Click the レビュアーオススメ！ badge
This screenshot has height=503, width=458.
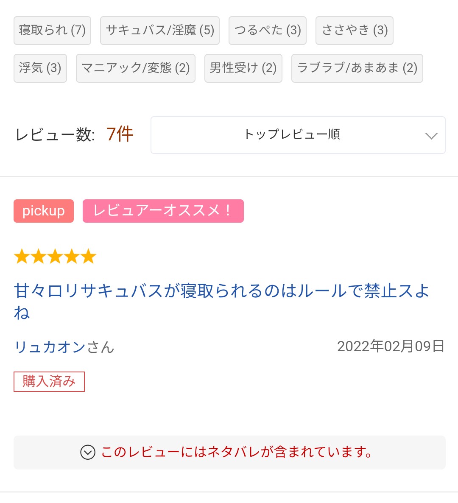(163, 211)
